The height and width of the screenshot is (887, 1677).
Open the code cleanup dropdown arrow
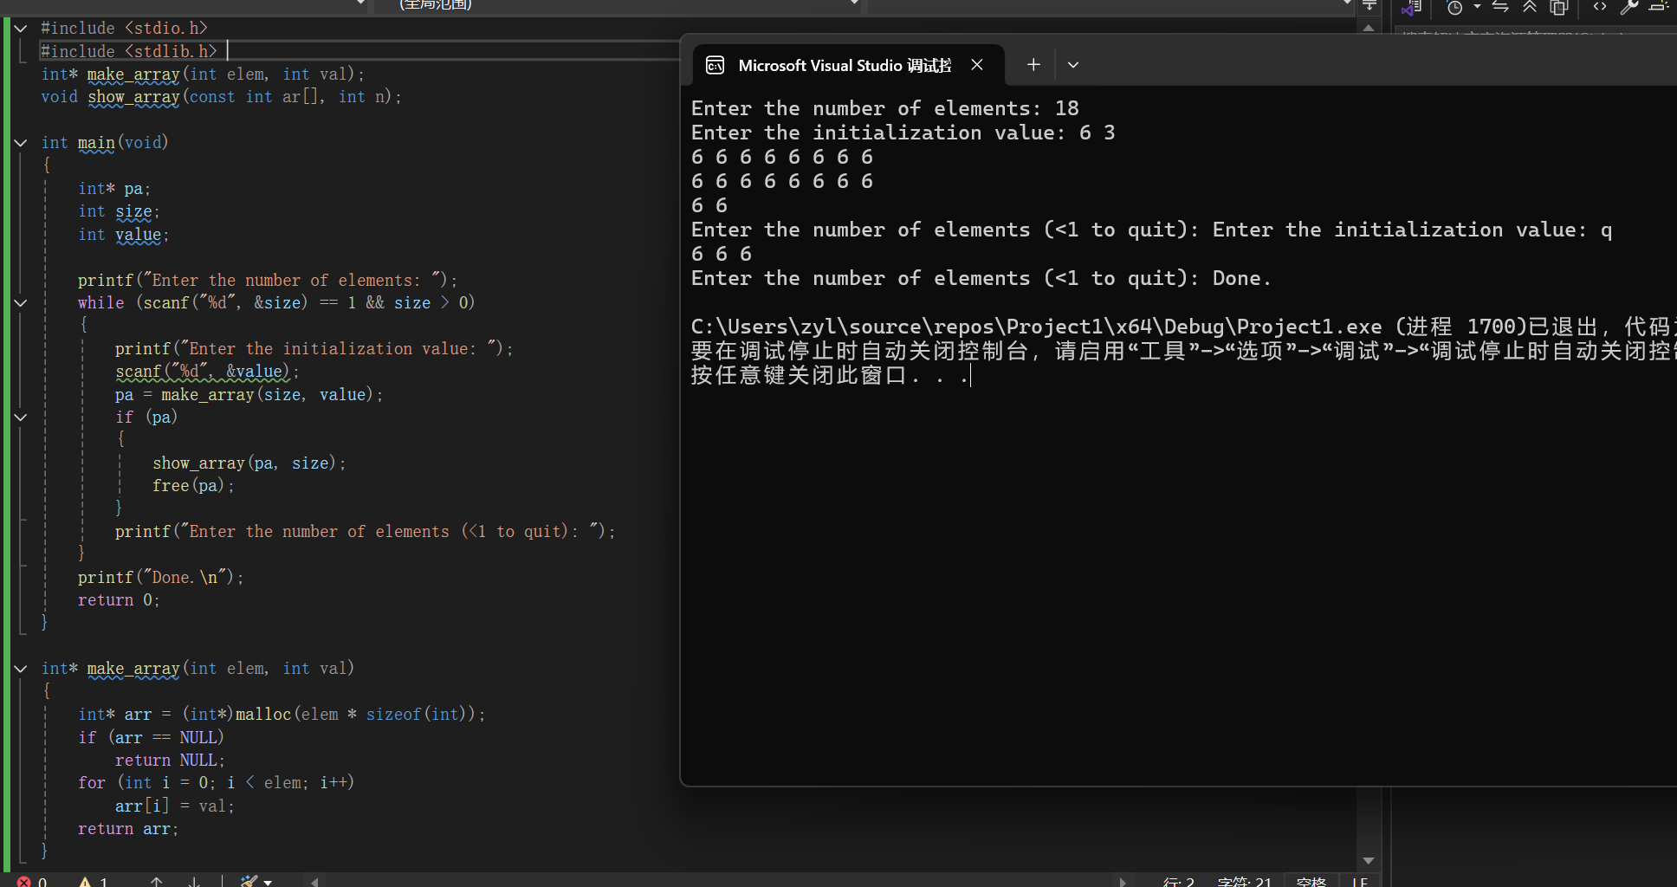[268, 882]
